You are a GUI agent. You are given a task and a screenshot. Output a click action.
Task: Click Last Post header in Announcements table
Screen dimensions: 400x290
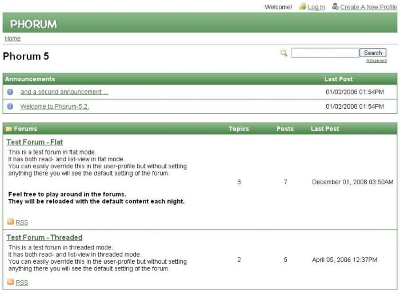click(338, 79)
